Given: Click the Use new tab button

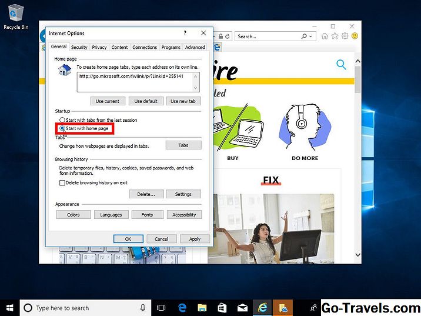Looking at the screenshot, I should 183,101.
